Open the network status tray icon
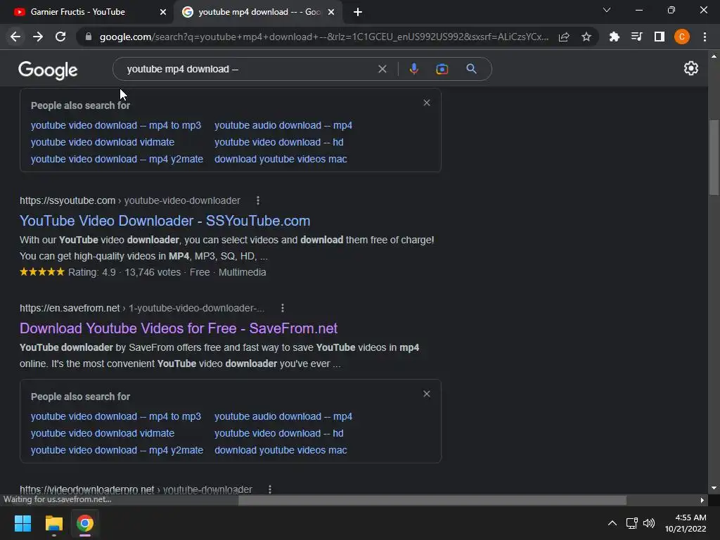720x540 pixels. point(632,523)
